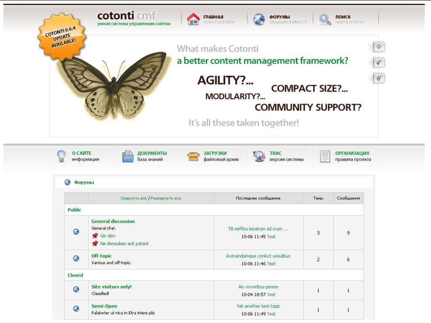Collapse all sections via Свернуть все
Viewport: 431px width, 323px height.
[x=133, y=198]
